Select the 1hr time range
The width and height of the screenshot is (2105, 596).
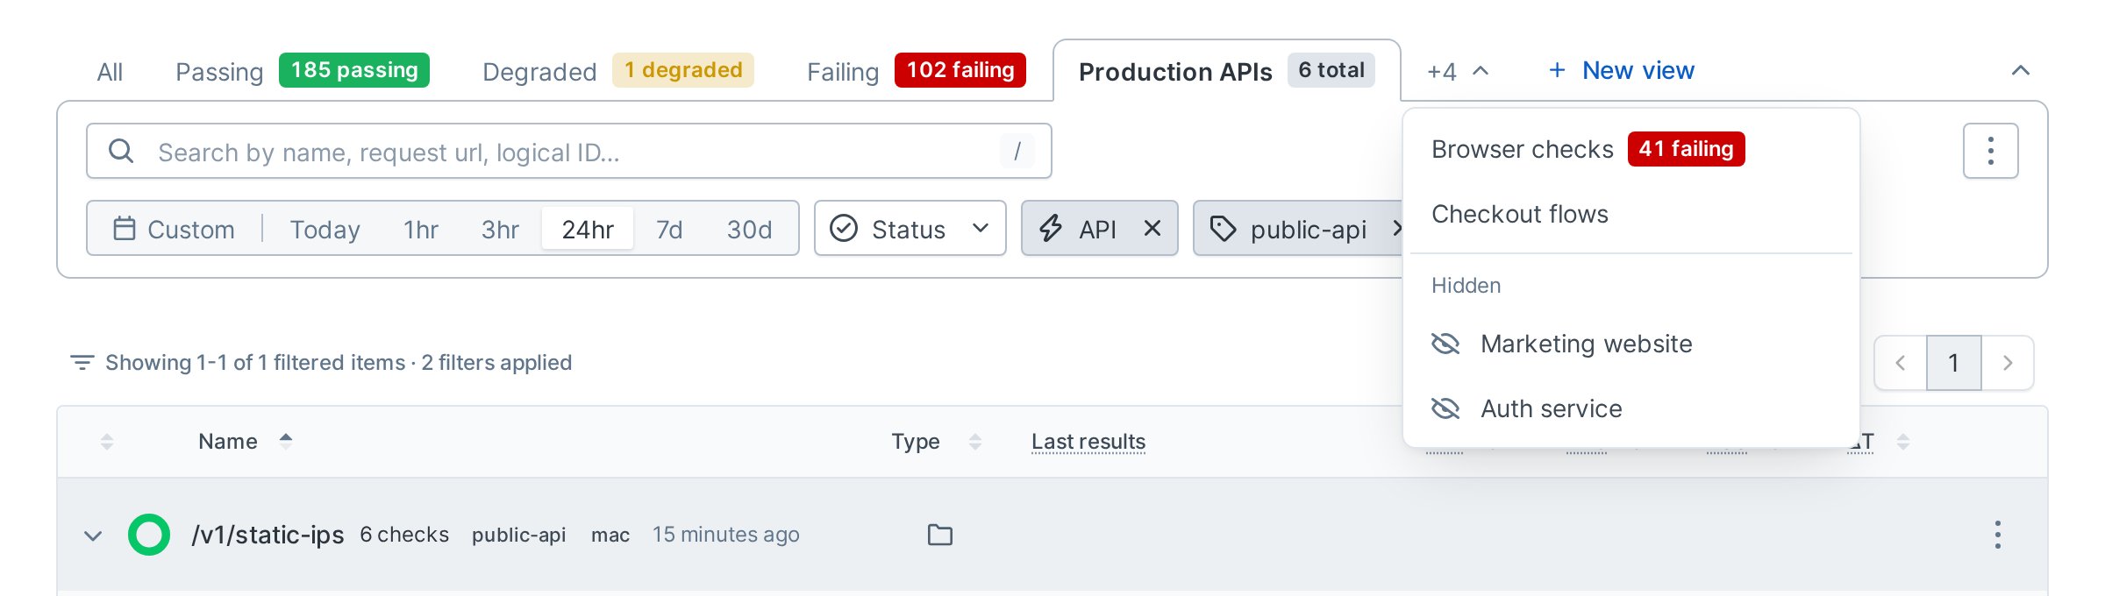[421, 229]
